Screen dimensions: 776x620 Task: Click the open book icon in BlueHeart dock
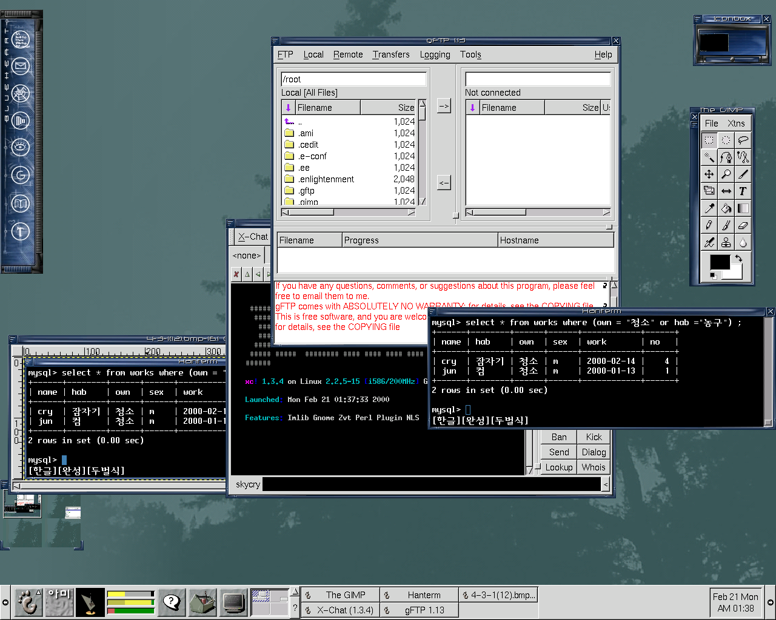point(21,203)
